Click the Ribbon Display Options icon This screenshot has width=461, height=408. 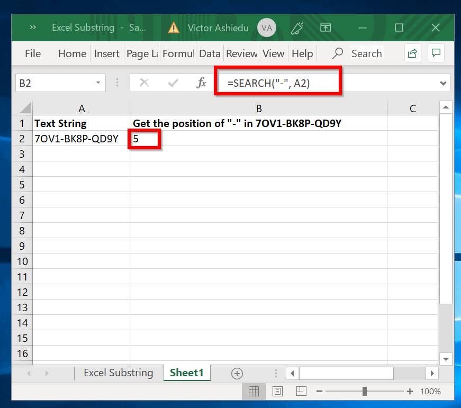coord(325,28)
